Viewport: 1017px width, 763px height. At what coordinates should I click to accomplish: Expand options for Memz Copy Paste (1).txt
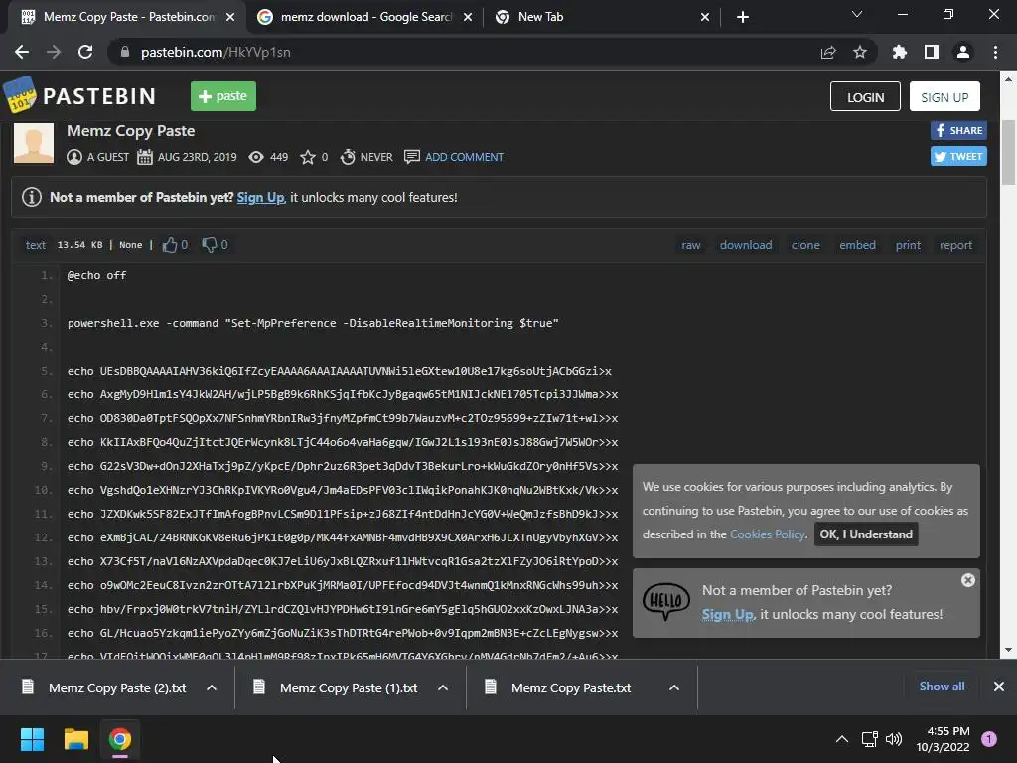(x=443, y=687)
